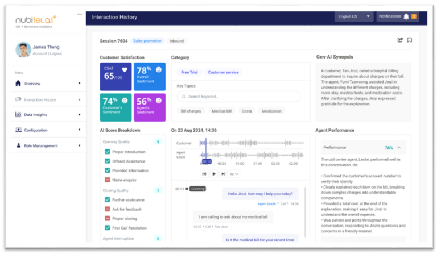Click the Sales promotion tag

[147, 41]
